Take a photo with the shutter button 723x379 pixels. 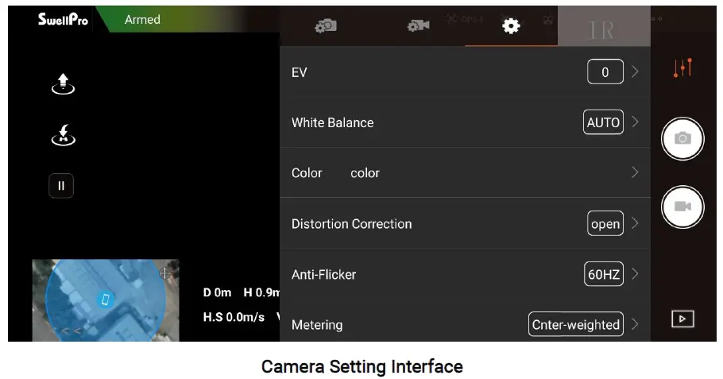pos(682,138)
